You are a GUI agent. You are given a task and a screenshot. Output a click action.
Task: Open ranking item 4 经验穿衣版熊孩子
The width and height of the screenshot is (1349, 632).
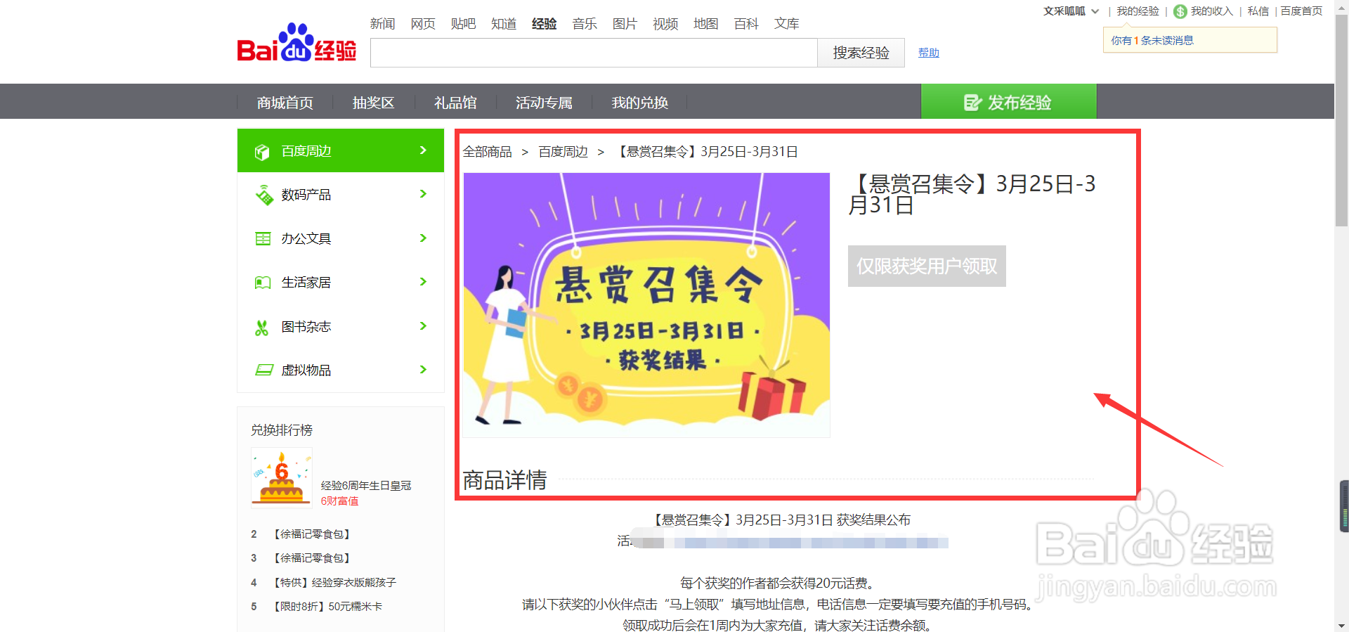(334, 583)
